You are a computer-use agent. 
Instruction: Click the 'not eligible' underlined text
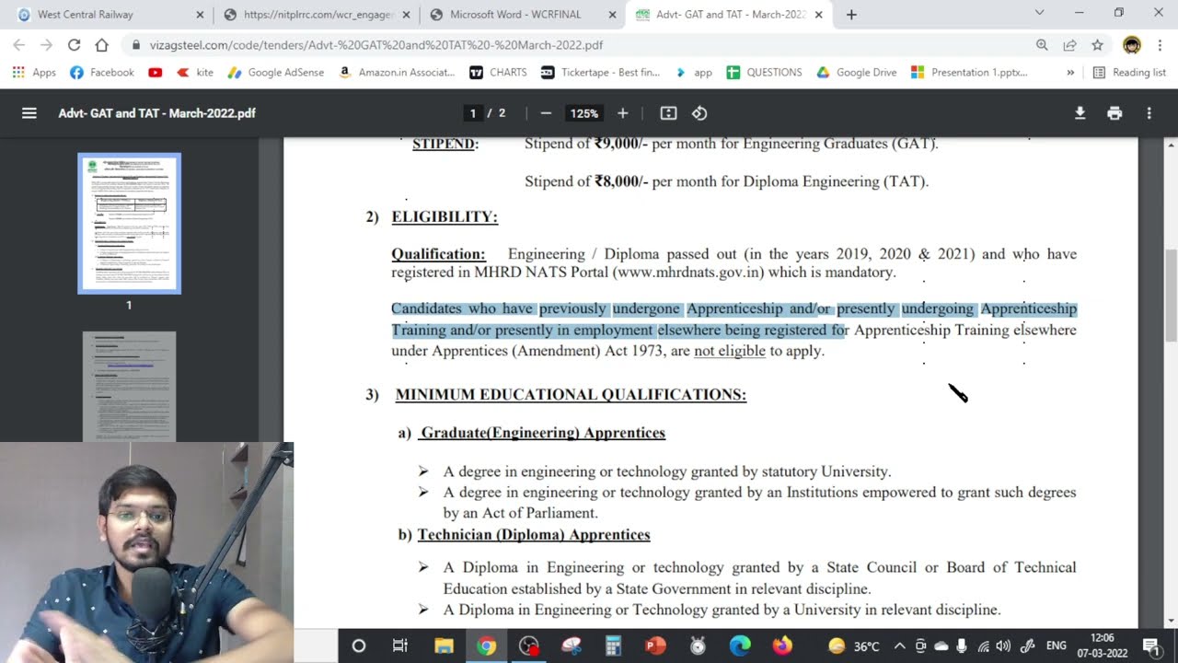pyautogui.click(x=730, y=351)
